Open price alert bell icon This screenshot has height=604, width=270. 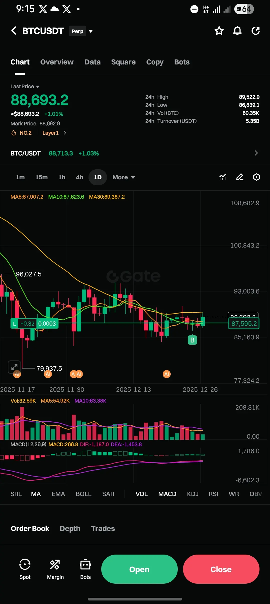pyautogui.click(x=237, y=31)
